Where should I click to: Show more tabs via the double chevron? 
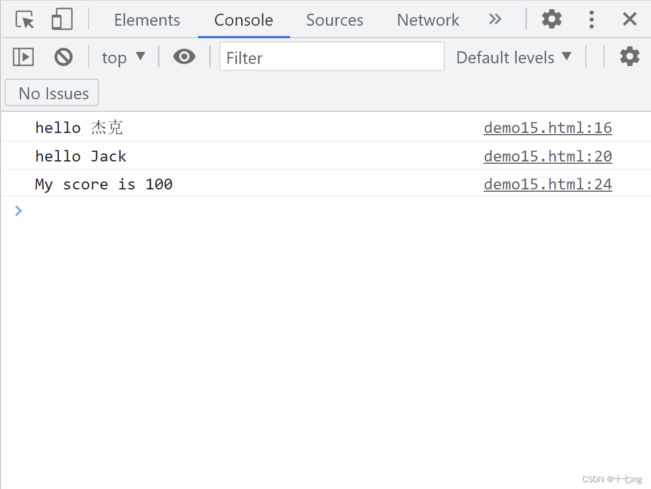point(495,19)
